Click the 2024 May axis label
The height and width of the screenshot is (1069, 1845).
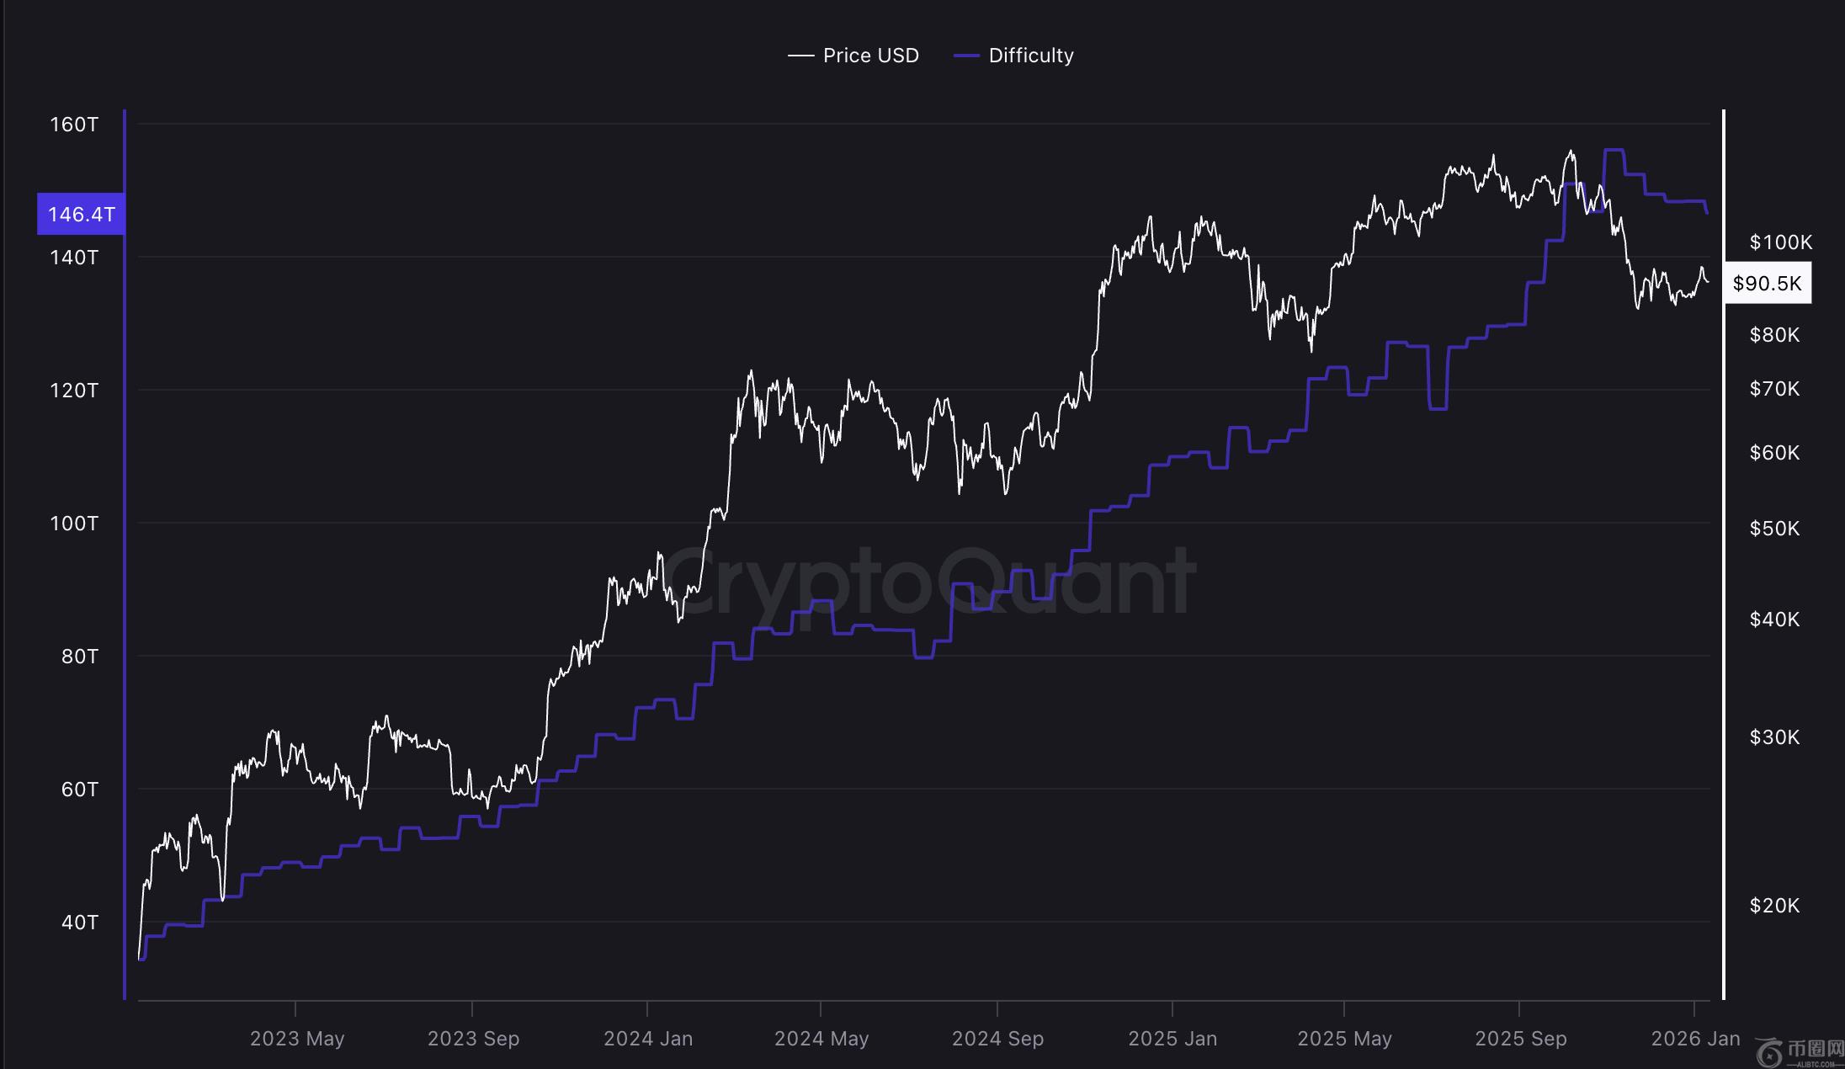tap(821, 1039)
